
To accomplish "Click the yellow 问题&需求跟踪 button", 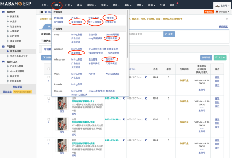I will 23,91.
